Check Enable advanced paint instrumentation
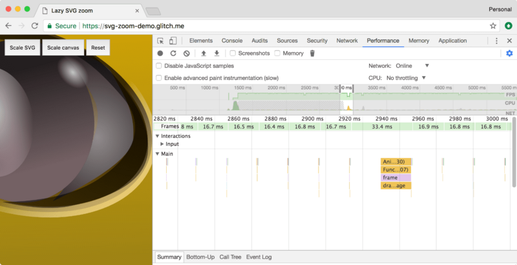Image resolution: width=517 pixels, height=265 pixels. click(159, 78)
